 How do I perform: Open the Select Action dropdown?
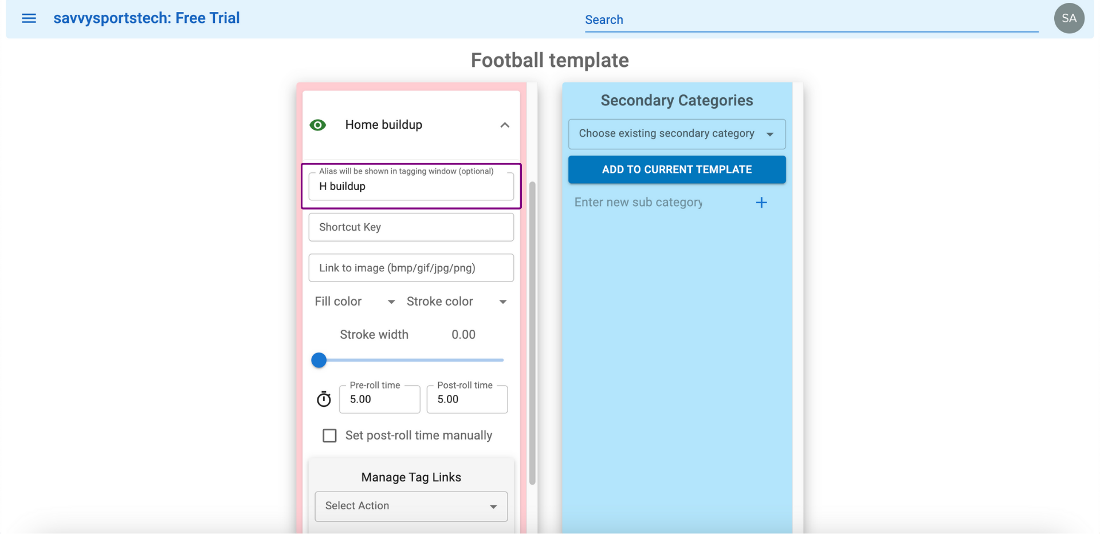click(x=411, y=507)
